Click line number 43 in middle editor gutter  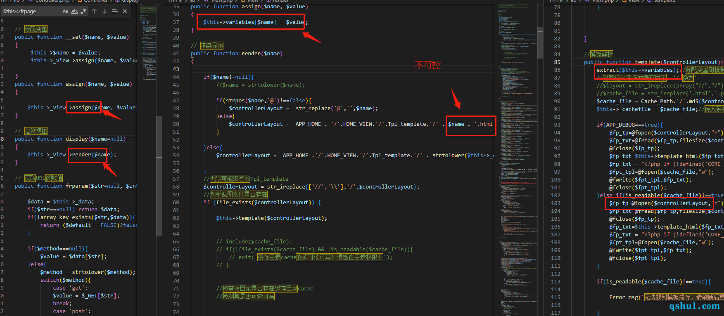coord(176,69)
